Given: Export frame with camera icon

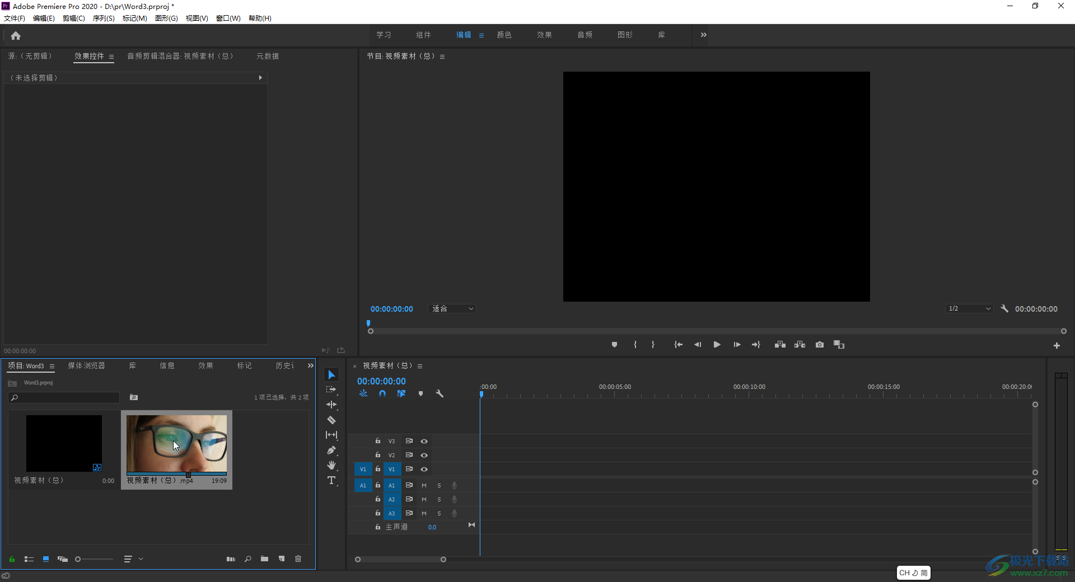Looking at the screenshot, I should (x=820, y=345).
